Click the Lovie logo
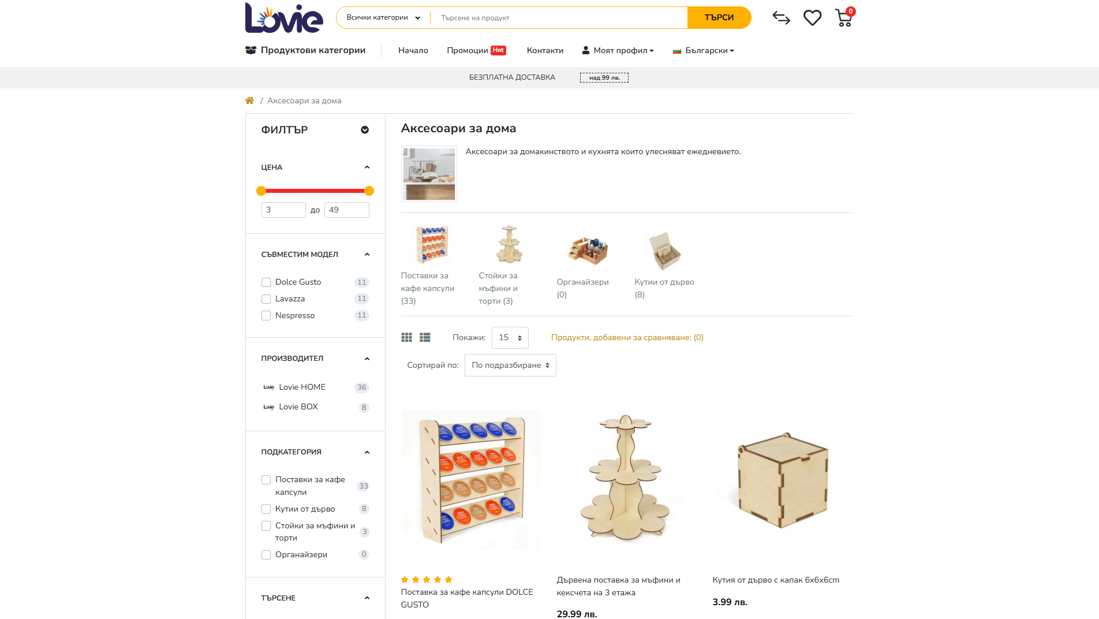Image resolution: width=1099 pixels, height=619 pixels. tap(284, 18)
